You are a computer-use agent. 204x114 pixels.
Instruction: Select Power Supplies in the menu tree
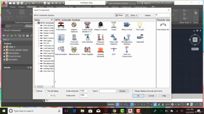pyautogui.click(x=48, y=66)
